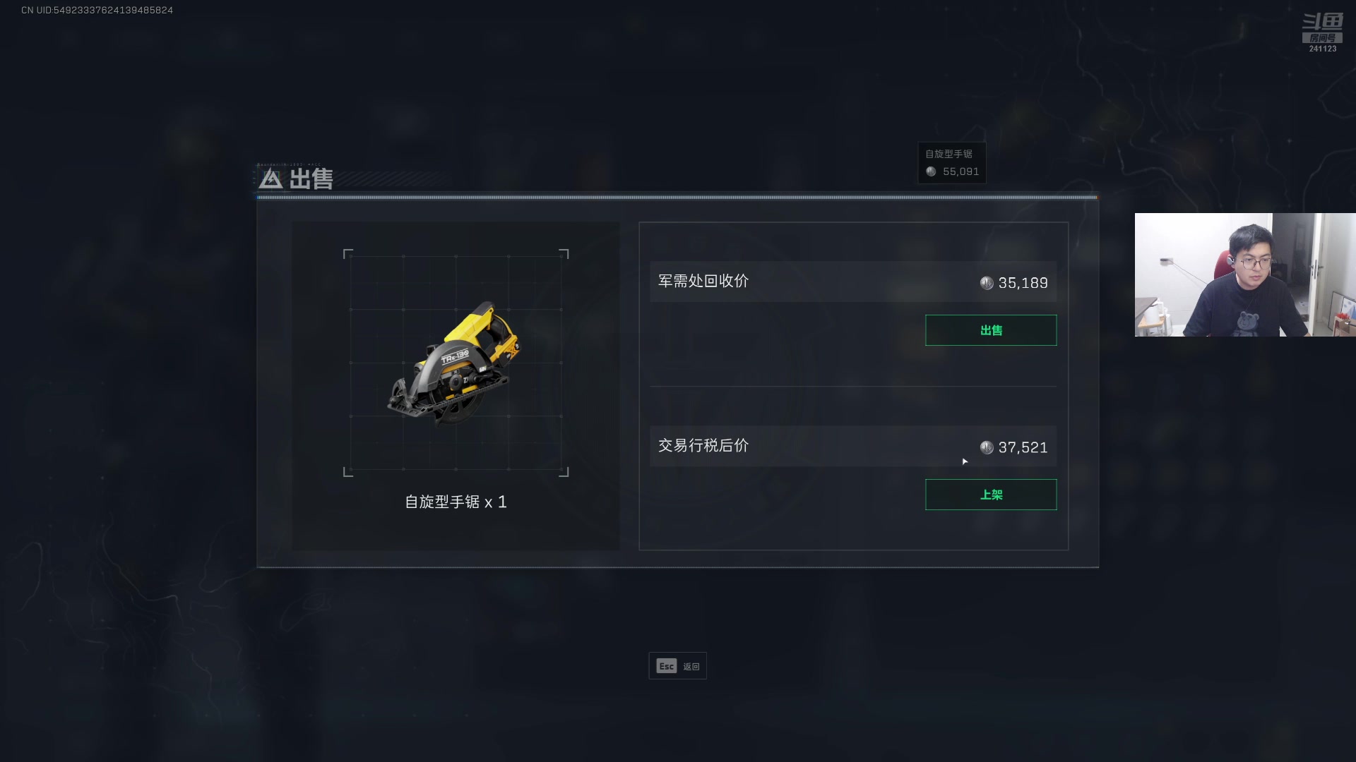The height and width of the screenshot is (762, 1356).
Task: Click coin icon in 55,091 tooltip
Action: (931, 171)
